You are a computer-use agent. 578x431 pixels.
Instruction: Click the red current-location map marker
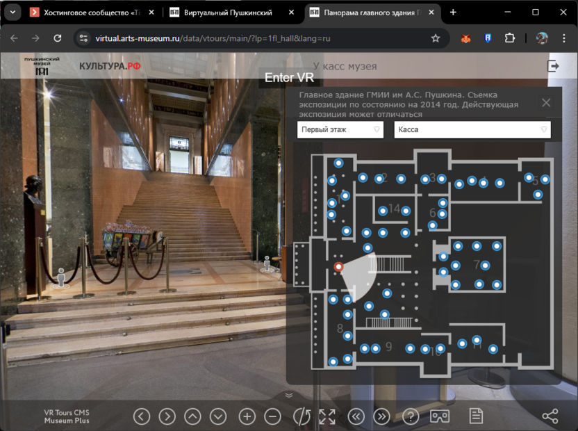coord(338,267)
